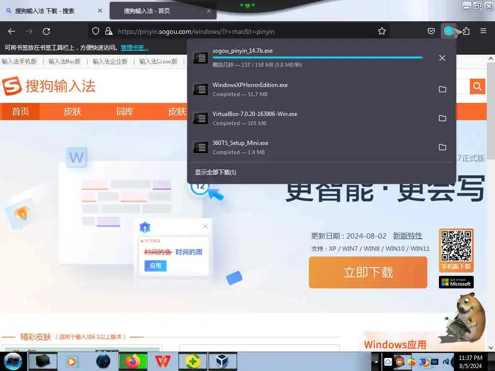Open the Windows Start orb
Screen dimensions: 495x371
point(13,361)
